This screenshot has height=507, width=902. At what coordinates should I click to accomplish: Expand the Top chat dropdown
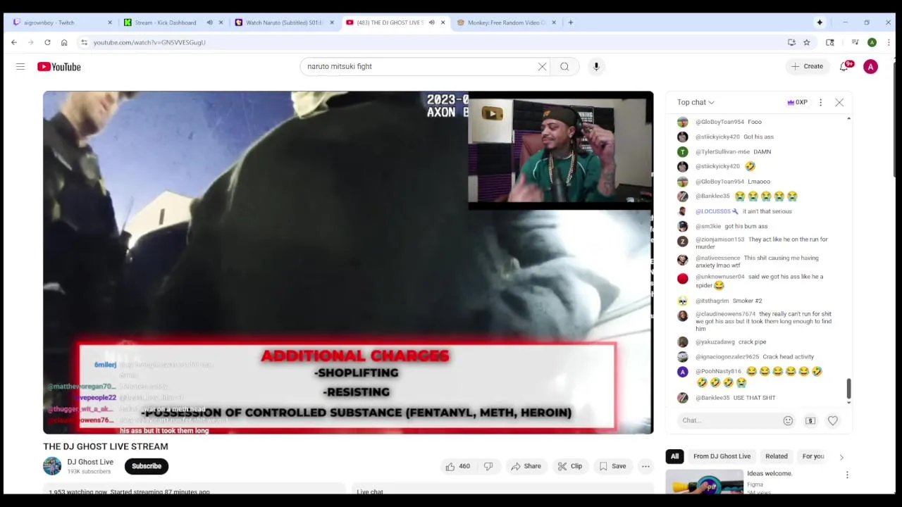point(696,102)
